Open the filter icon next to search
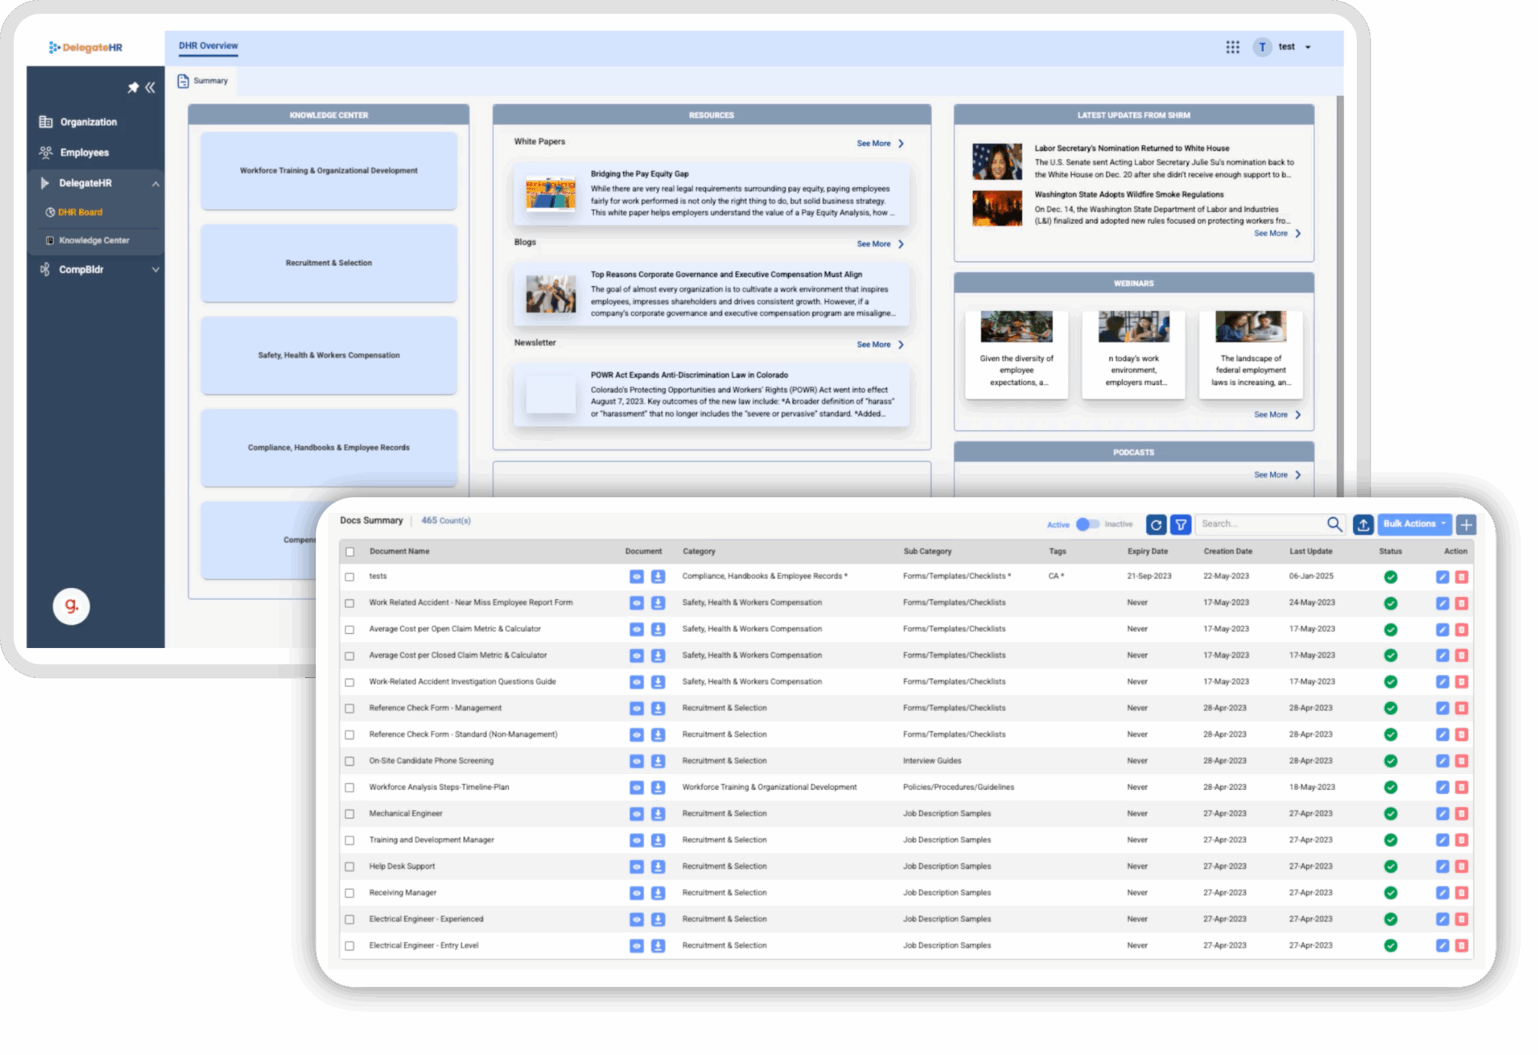This screenshot has height=1055, width=1538. tap(1181, 524)
